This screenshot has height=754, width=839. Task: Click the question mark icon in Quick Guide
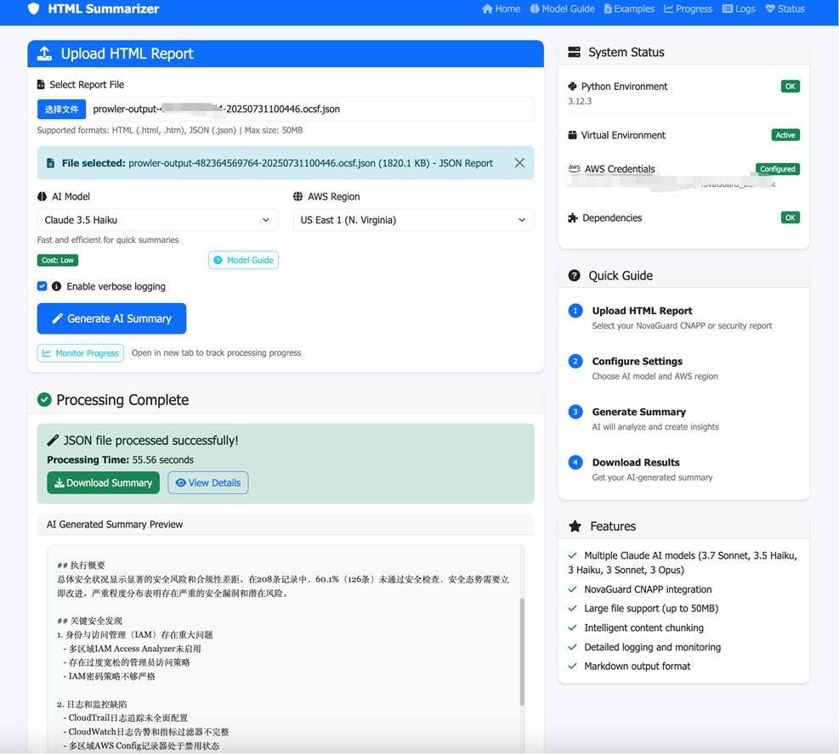coord(575,276)
